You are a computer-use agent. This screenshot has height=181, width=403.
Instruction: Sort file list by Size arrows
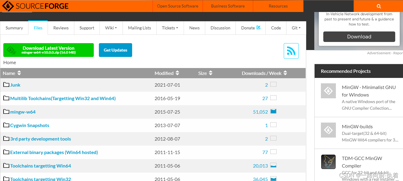211,73
